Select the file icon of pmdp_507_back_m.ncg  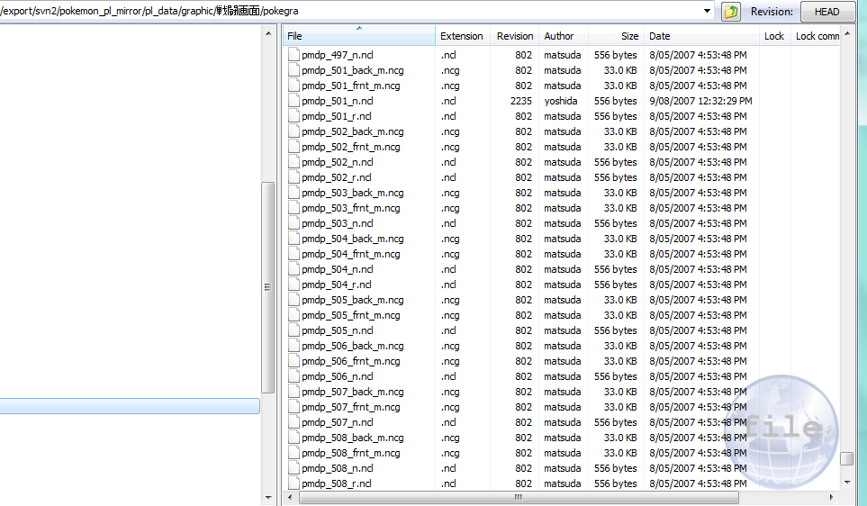294,392
